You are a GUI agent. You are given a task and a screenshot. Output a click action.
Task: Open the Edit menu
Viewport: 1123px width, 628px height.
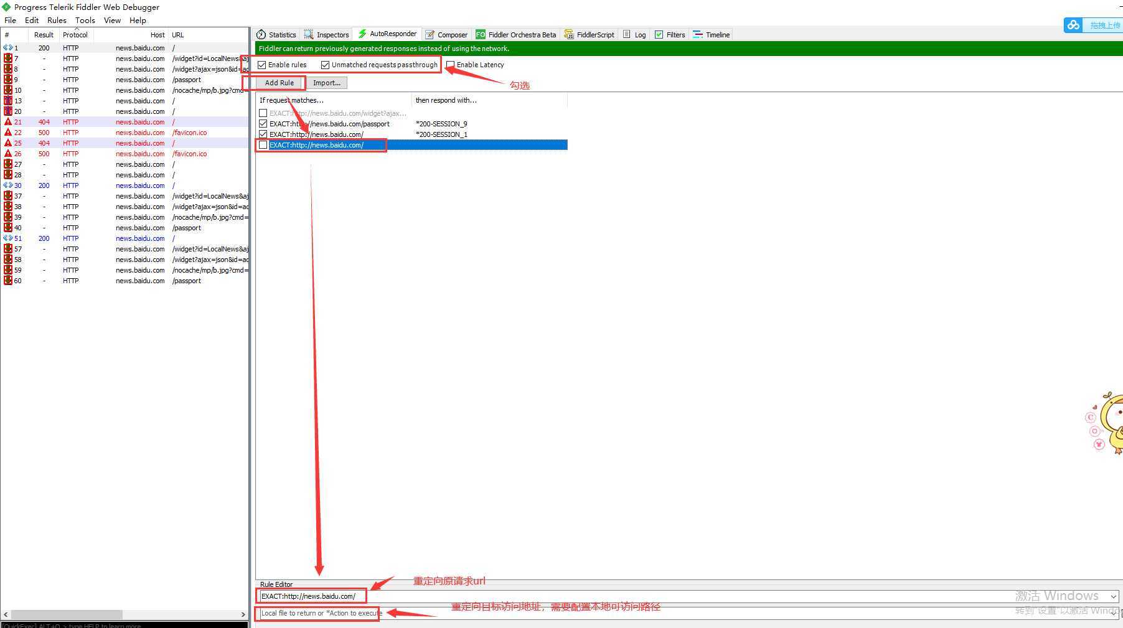pyautogui.click(x=32, y=21)
